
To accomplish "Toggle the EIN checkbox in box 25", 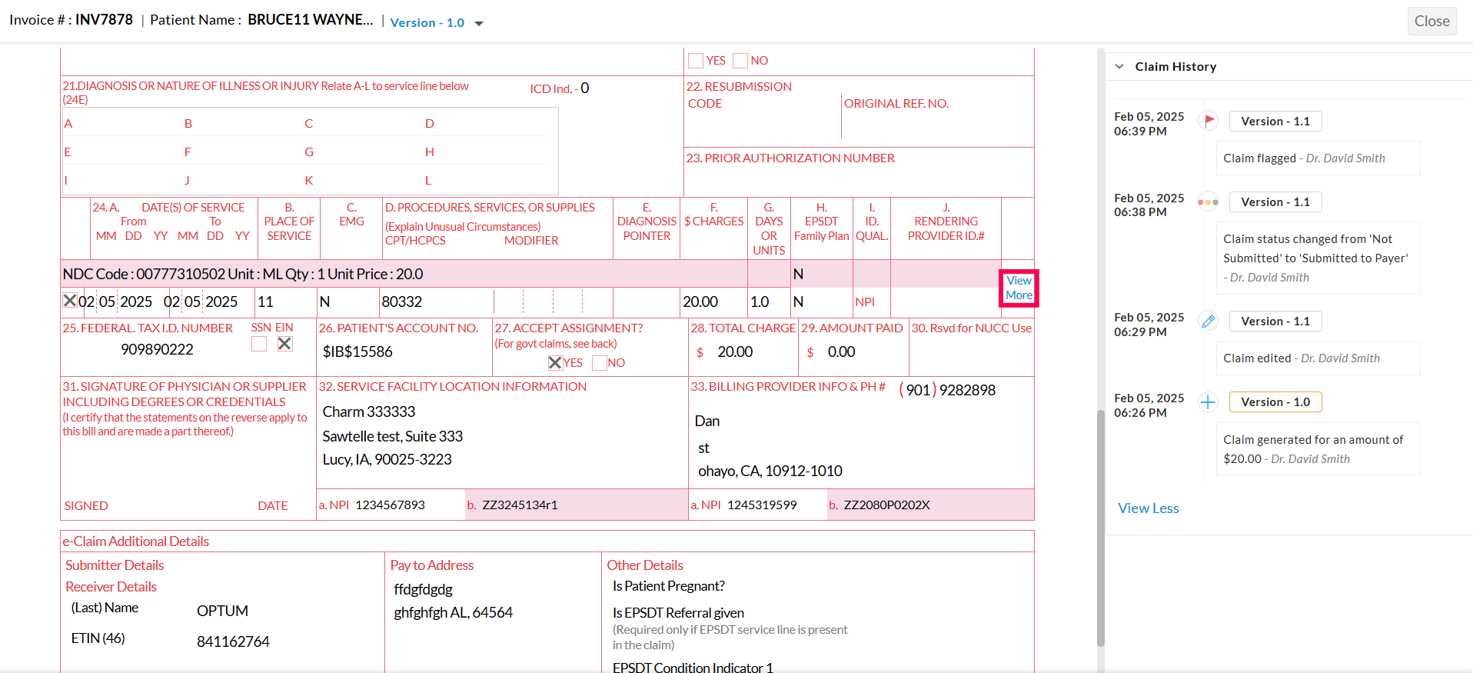I will pyautogui.click(x=284, y=344).
